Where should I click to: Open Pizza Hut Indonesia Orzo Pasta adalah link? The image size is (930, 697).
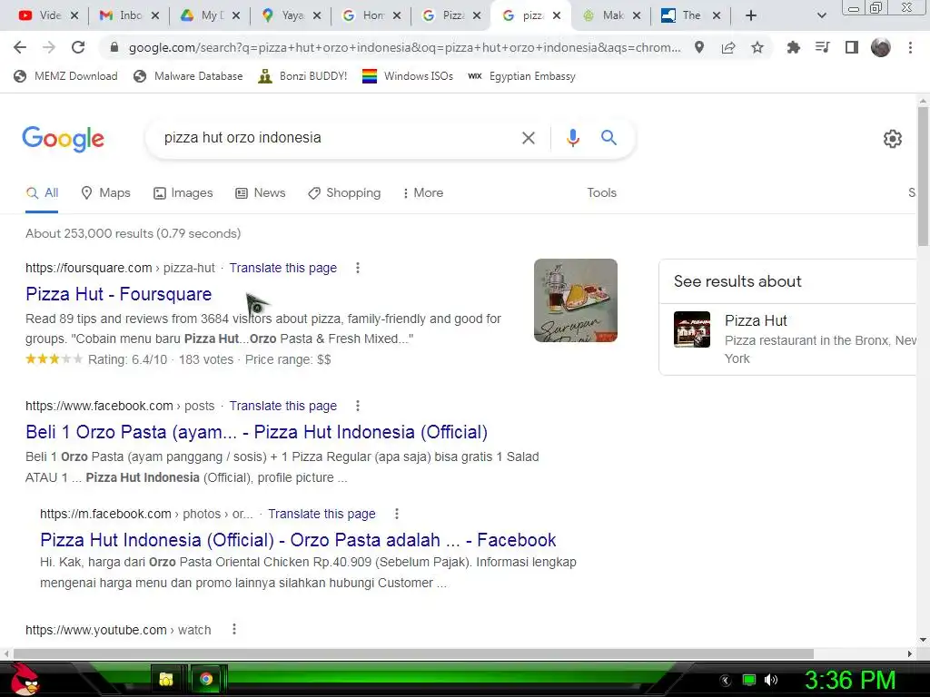(298, 540)
